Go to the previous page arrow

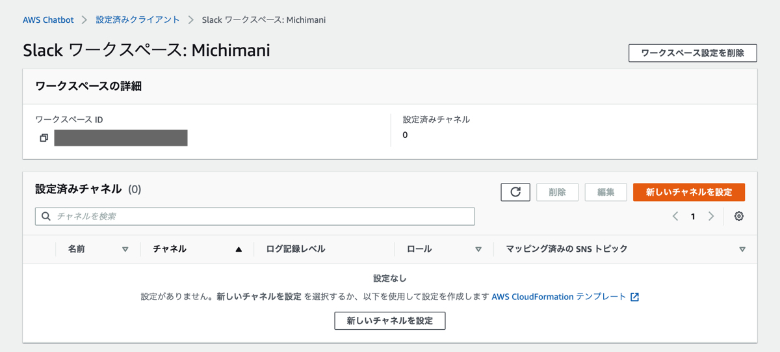click(675, 217)
